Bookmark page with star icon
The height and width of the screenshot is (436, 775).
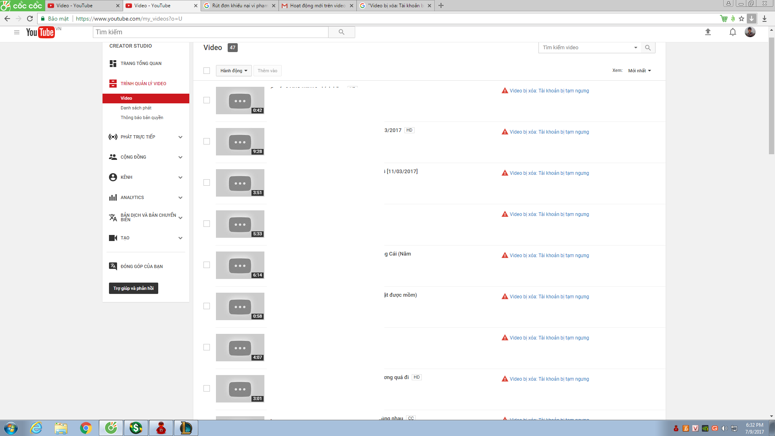click(x=741, y=19)
